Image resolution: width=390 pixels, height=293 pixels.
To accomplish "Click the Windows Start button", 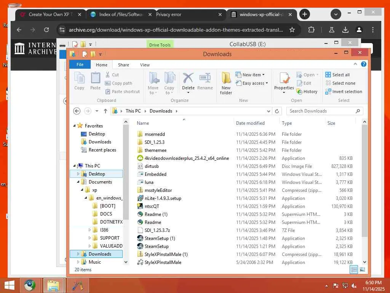I will 10,285.
